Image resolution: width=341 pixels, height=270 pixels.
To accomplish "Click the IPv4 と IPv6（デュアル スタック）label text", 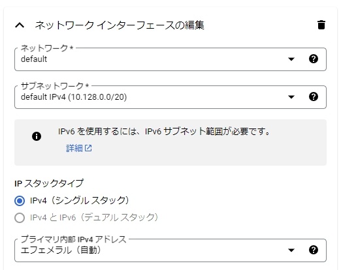I will (94, 217).
